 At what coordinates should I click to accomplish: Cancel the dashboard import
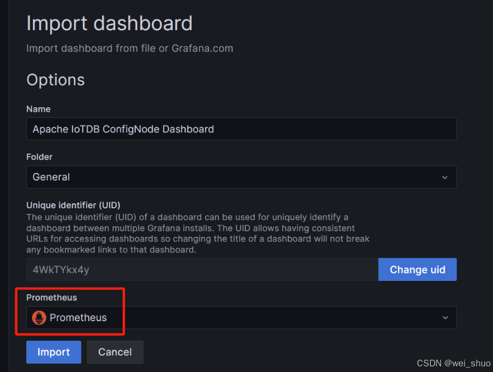tap(115, 352)
